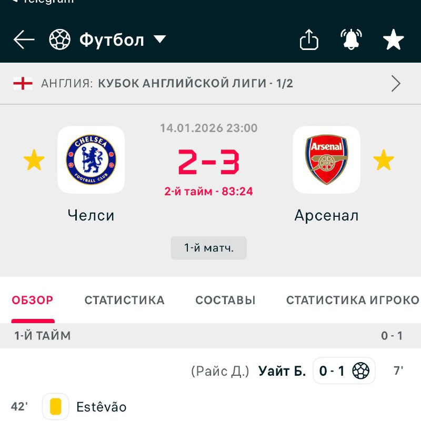
Task: Open the Кубок Английской Лиги link
Action: [x=195, y=83]
